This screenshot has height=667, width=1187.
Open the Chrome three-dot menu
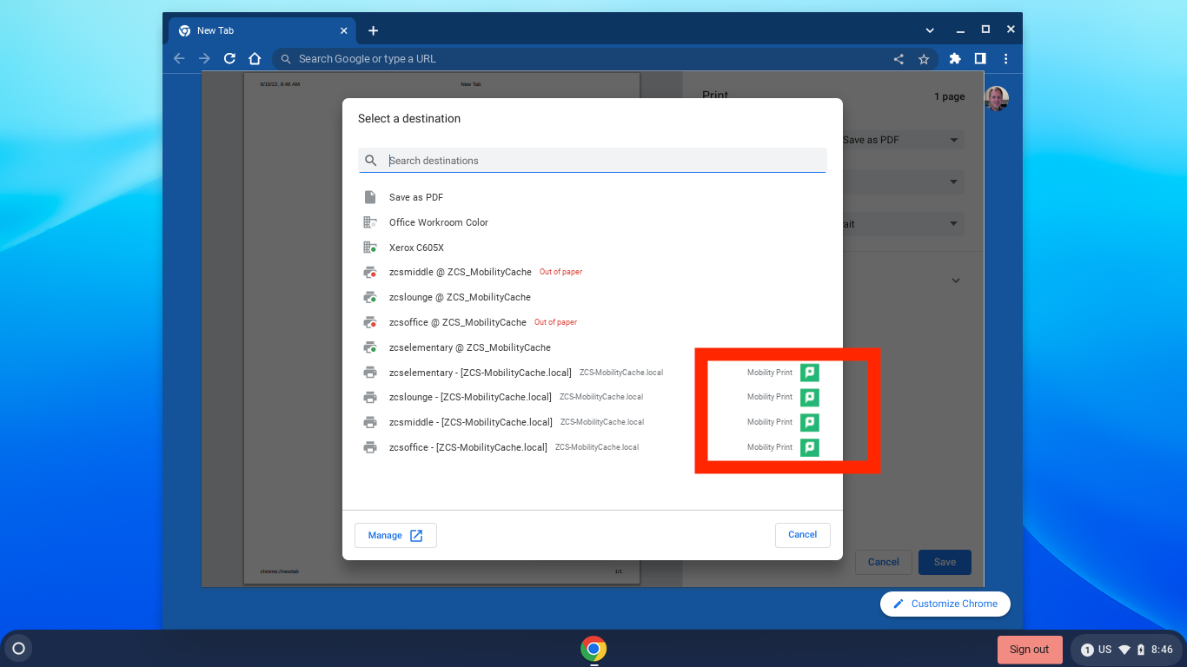(1005, 58)
